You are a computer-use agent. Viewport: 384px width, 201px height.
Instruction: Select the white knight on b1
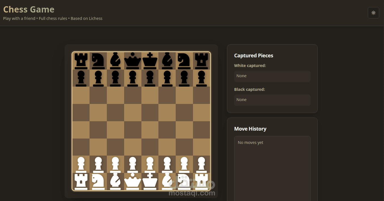[98, 182]
